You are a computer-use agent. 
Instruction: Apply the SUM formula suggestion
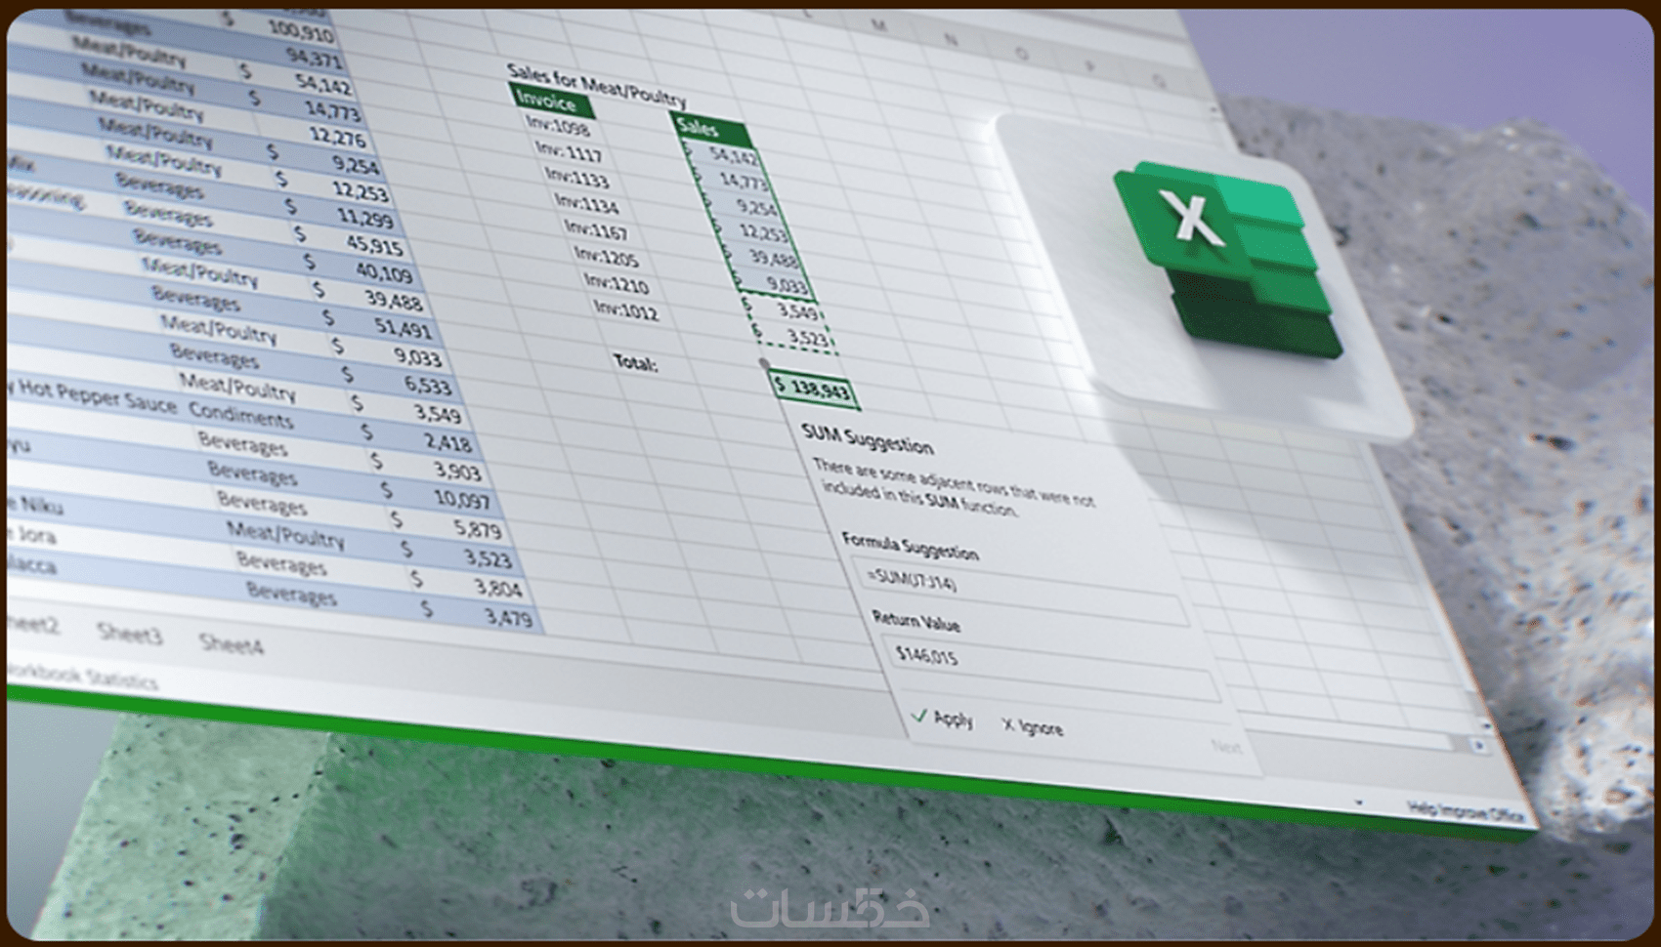(943, 719)
